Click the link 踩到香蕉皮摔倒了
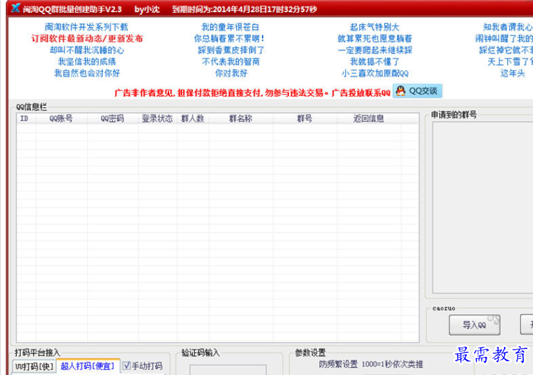Viewport: 533px width, 375px height. (x=231, y=50)
